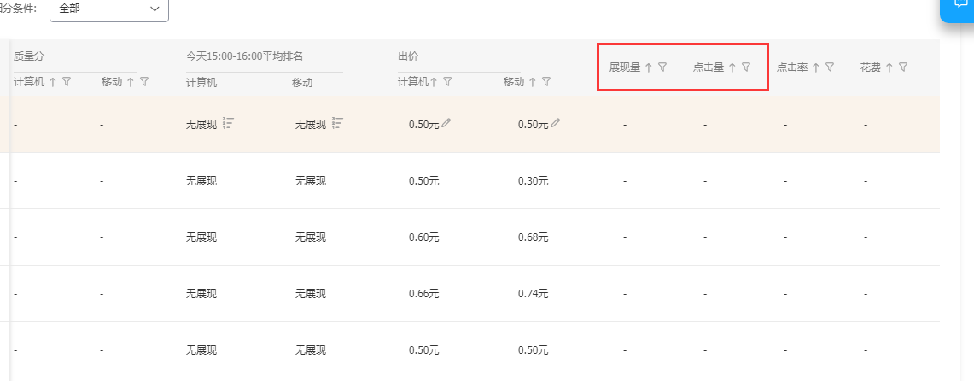Open the blue chat widget at top right
Screen dimensions: 974x381
coord(958,8)
